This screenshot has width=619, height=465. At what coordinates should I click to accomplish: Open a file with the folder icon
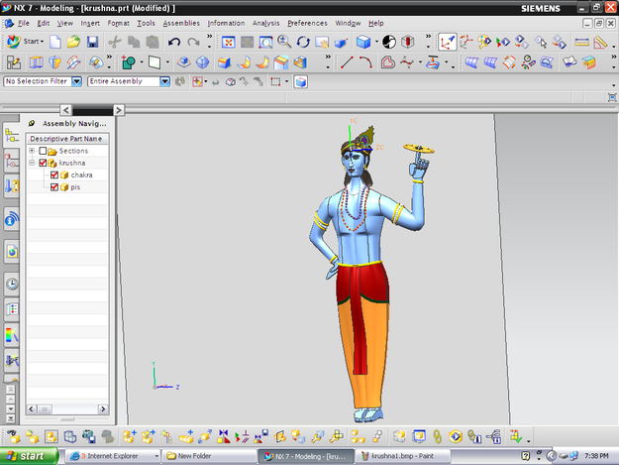point(73,42)
